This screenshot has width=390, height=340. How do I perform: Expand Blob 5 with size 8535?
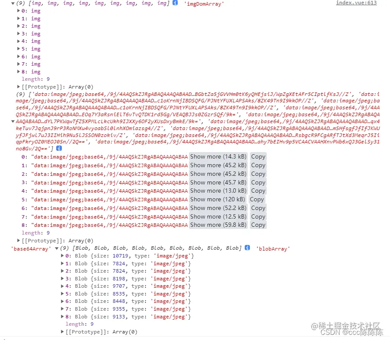coord(62,294)
